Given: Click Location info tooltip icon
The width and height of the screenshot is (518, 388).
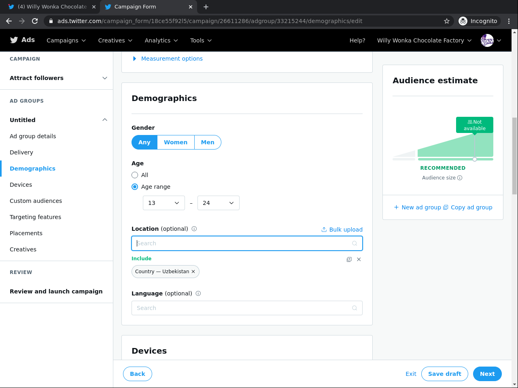Looking at the screenshot, I should (x=194, y=229).
